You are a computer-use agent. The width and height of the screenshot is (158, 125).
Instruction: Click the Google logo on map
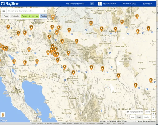point(4,120)
